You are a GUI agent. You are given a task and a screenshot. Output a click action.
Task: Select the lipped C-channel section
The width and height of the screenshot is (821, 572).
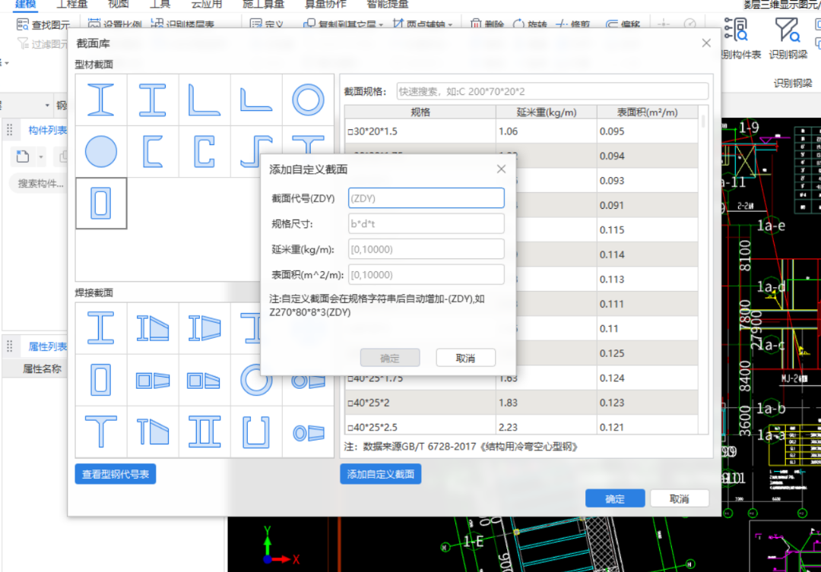(204, 152)
